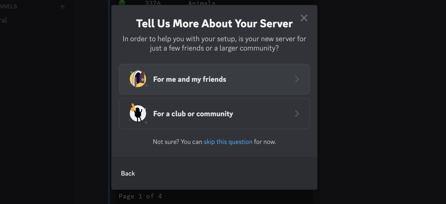Click the 'Page 1 of 4' indicator

point(140,196)
